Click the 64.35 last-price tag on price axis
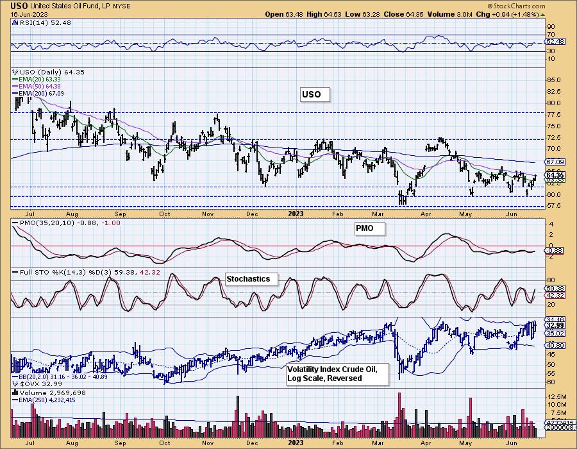The height and width of the screenshot is (449, 577). 555,175
